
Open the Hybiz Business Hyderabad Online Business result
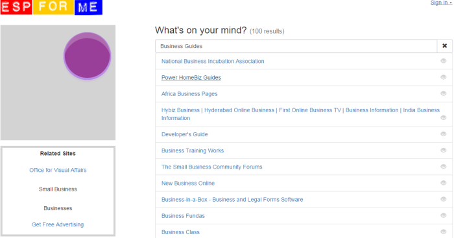300,114
